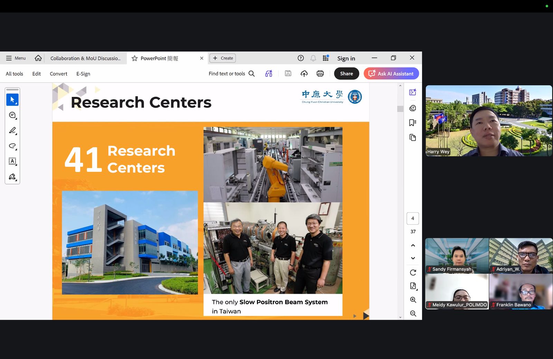553x359 pixels.
Task: Select the arrow selection tool
Action: [x=12, y=100]
